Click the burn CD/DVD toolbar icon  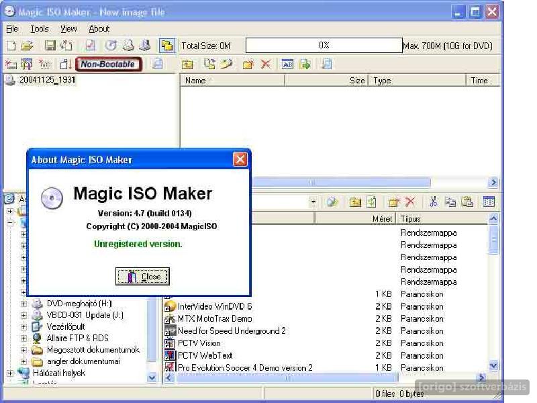pyautogui.click(x=128, y=46)
